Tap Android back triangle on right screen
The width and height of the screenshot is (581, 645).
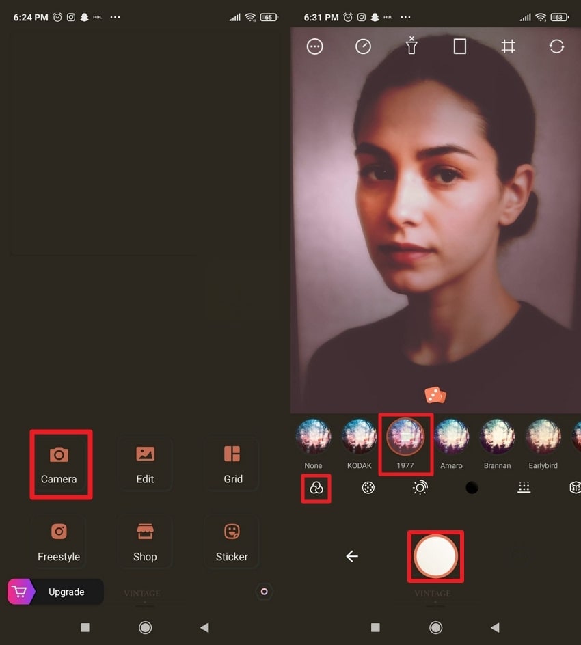[x=495, y=627]
